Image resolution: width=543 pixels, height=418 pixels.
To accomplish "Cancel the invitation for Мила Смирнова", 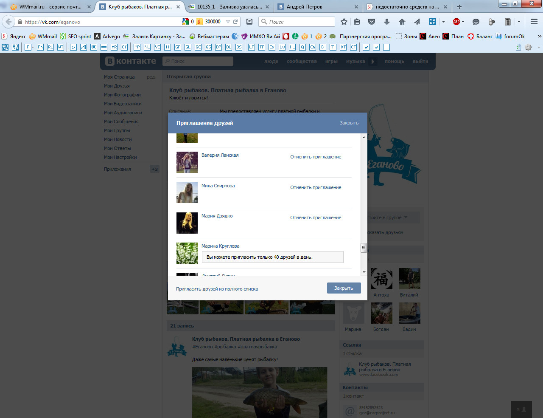I will 316,187.
